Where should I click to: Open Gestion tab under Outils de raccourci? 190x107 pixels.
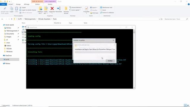point(37,4)
